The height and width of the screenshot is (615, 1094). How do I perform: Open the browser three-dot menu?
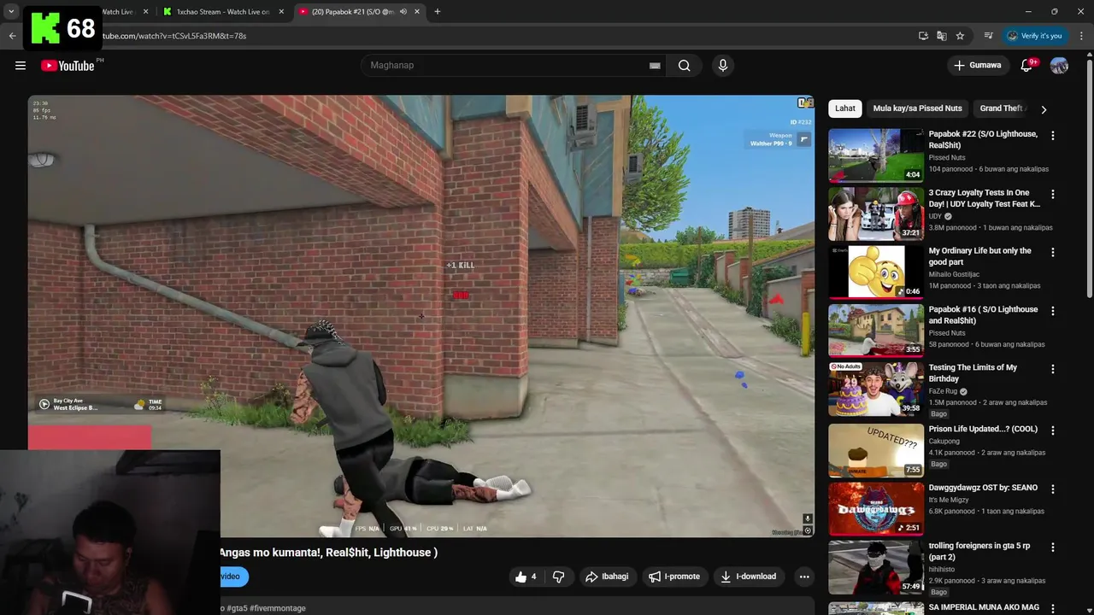1081,36
